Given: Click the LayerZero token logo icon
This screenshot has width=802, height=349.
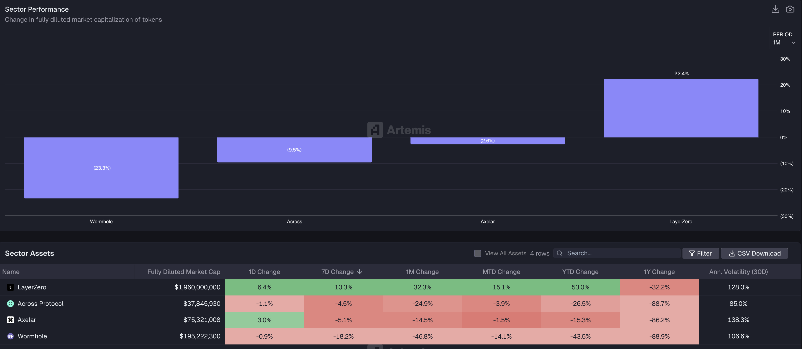Looking at the screenshot, I should tap(10, 287).
